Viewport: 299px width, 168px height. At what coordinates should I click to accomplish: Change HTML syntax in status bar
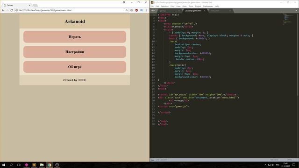(x=290, y=160)
